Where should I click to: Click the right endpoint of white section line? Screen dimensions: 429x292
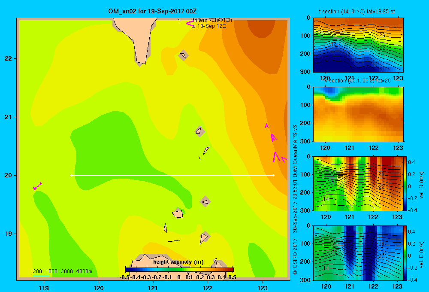[274, 175]
